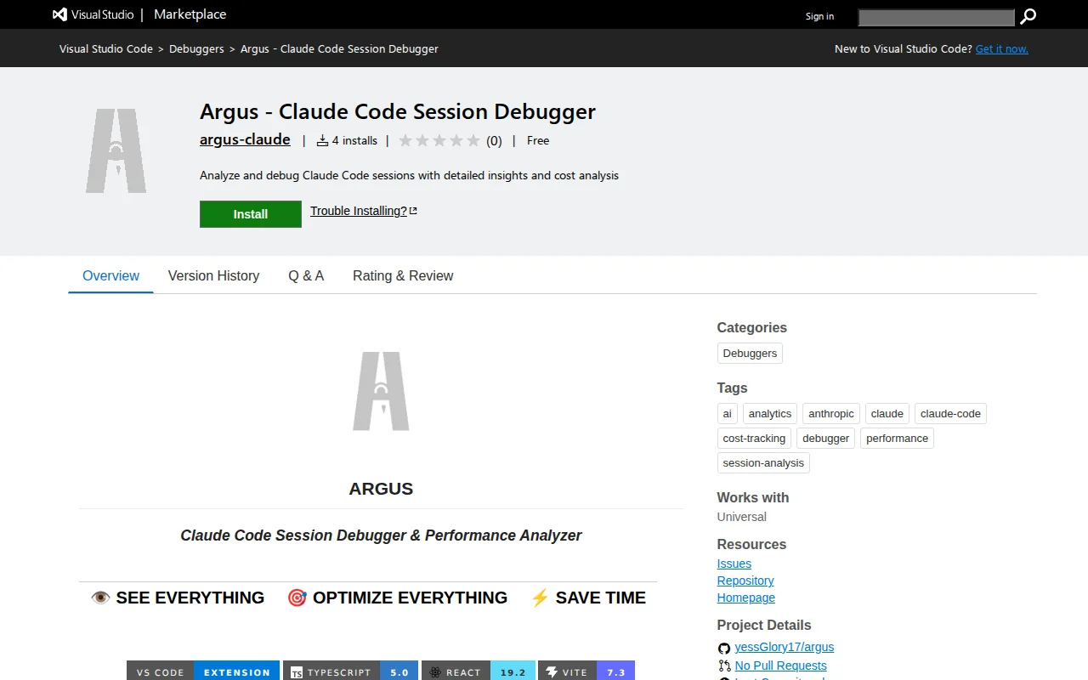Click the green Install button
This screenshot has height=680, width=1088.
pyautogui.click(x=251, y=214)
